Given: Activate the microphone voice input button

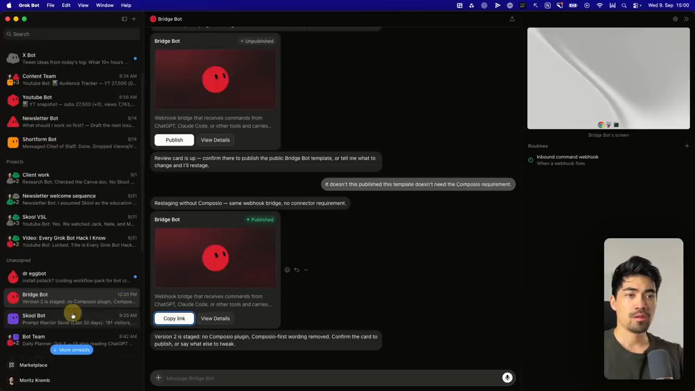Looking at the screenshot, I should tap(507, 378).
